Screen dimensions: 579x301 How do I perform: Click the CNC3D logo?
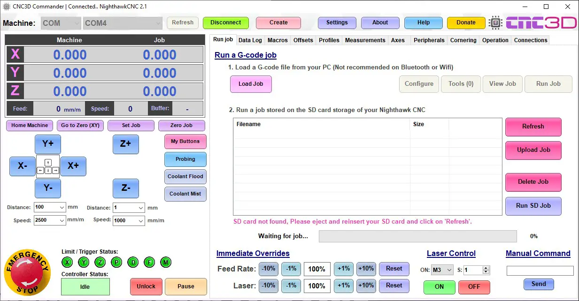[541, 23]
